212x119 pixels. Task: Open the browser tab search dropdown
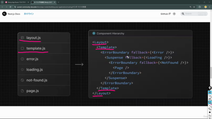pos(2,2)
